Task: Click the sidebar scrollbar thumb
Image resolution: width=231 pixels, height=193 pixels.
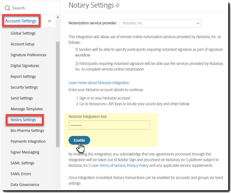Action: [58, 94]
